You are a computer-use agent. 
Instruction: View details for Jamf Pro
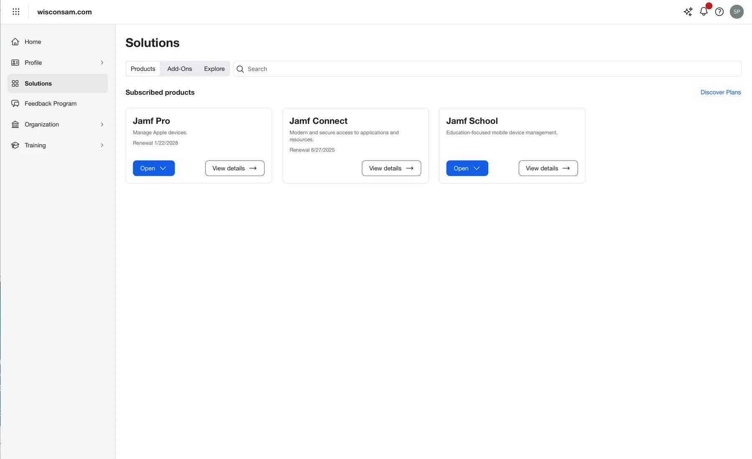click(x=235, y=168)
